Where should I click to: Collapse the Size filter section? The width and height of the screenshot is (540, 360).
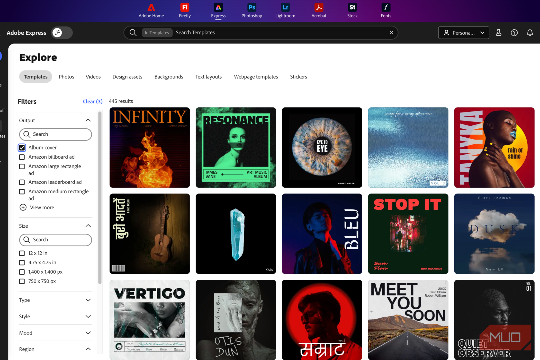[88, 226]
